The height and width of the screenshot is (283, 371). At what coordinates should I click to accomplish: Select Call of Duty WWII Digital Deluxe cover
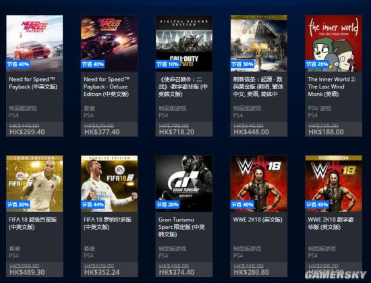184,43
